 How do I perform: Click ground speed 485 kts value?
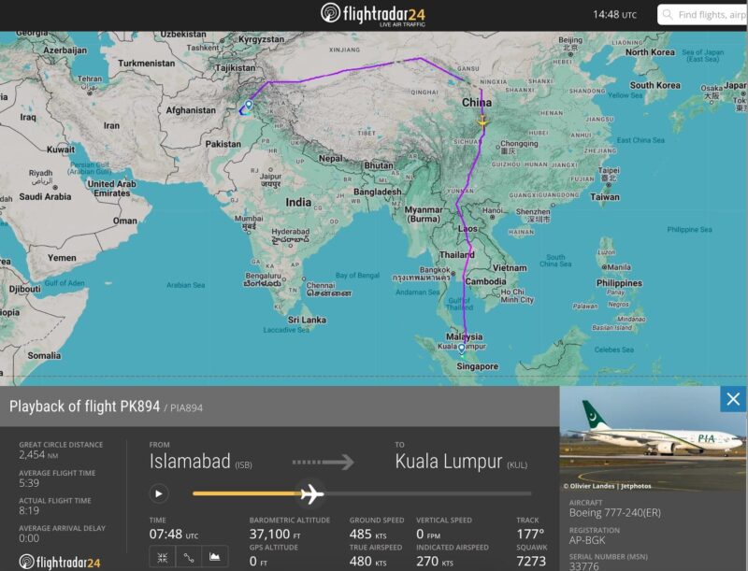[x=367, y=535]
